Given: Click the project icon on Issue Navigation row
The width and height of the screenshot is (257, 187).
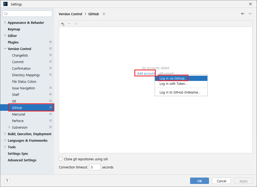Looking at the screenshot, I should [x=50, y=88].
